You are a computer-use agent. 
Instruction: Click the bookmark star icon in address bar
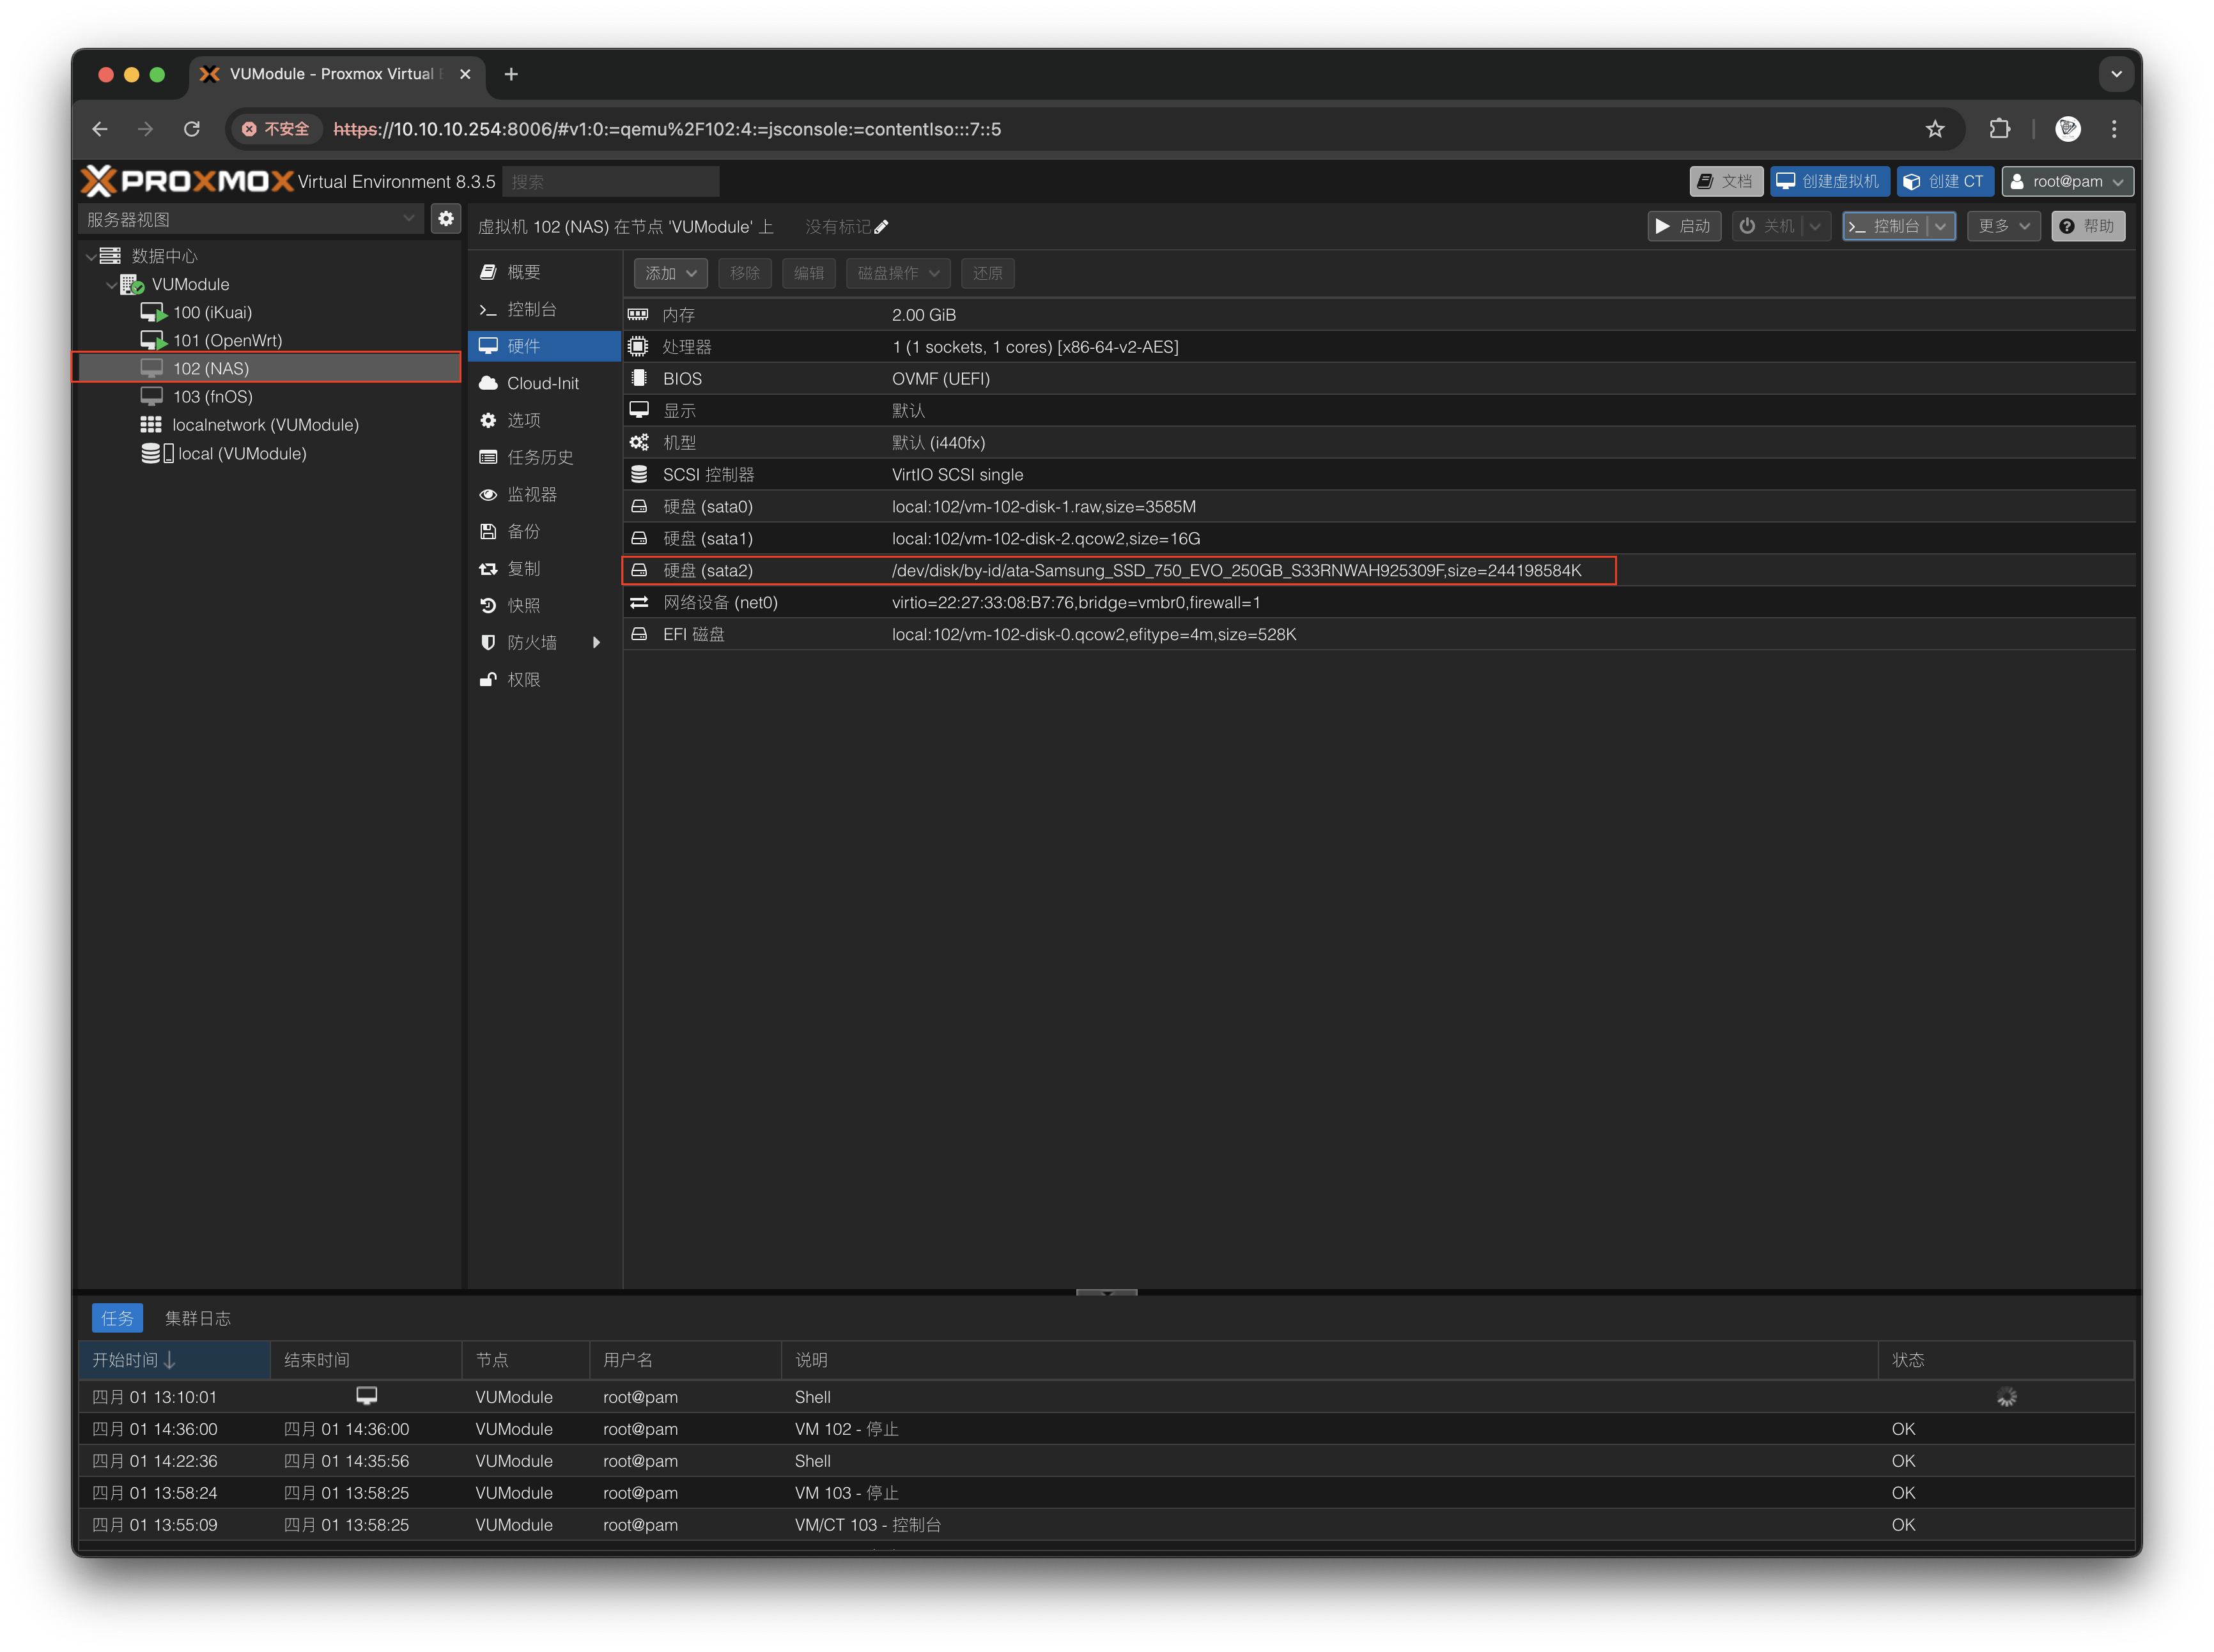coord(1935,129)
